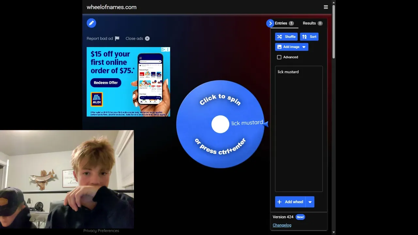This screenshot has height=235, width=418.
Task: Click the ALDI logo in the ad
Action: (97, 99)
